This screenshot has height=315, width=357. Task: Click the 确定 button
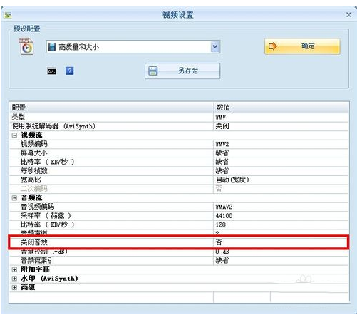click(302, 46)
